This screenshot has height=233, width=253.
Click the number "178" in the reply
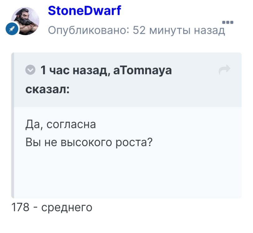pyautogui.click(x=20, y=207)
